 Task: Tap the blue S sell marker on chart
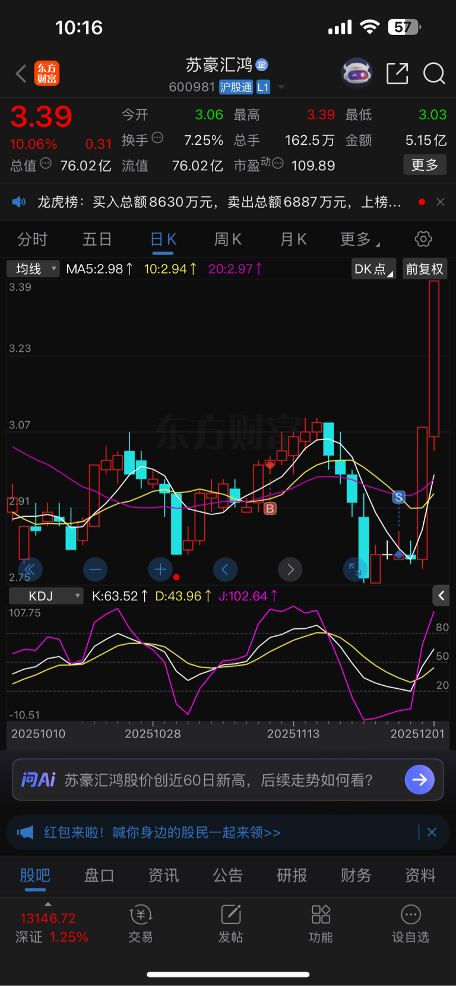(399, 497)
